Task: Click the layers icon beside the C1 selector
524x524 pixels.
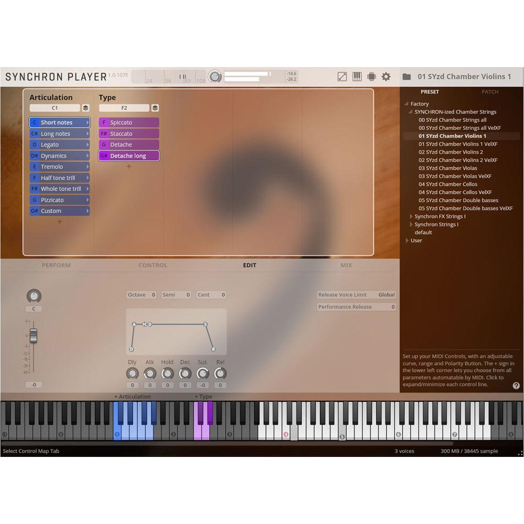Action: (x=85, y=108)
